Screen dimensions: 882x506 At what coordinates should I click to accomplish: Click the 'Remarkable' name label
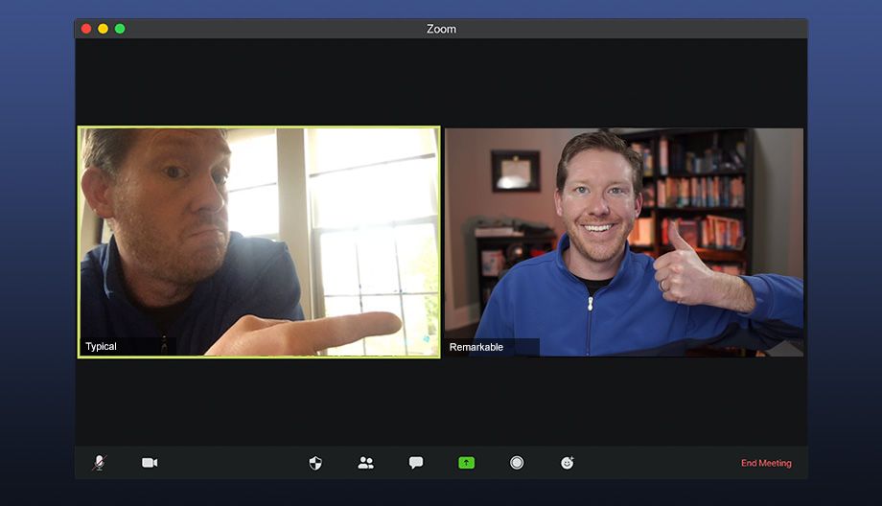(476, 347)
